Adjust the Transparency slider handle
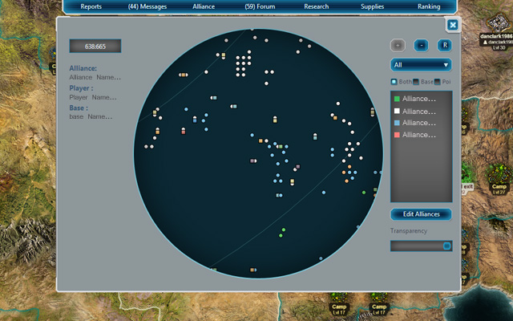 point(447,246)
